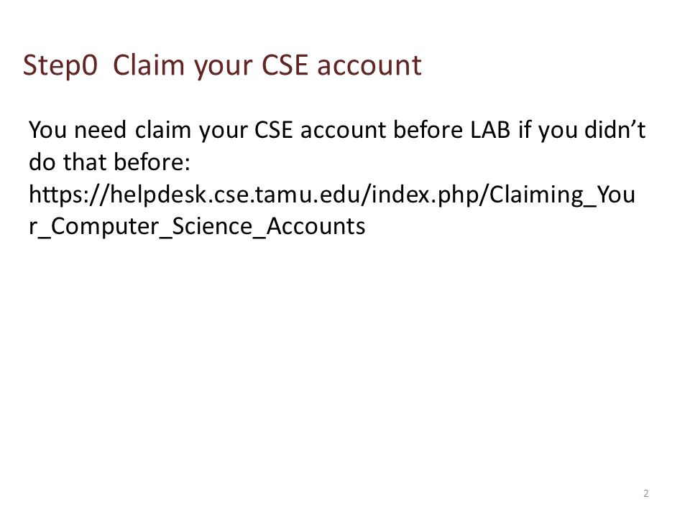Click the word "Step0" in the heading
The height and width of the screenshot is (517, 690).
point(60,66)
